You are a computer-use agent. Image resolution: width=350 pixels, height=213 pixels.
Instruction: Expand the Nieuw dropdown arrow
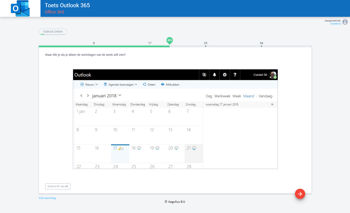(x=97, y=84)
